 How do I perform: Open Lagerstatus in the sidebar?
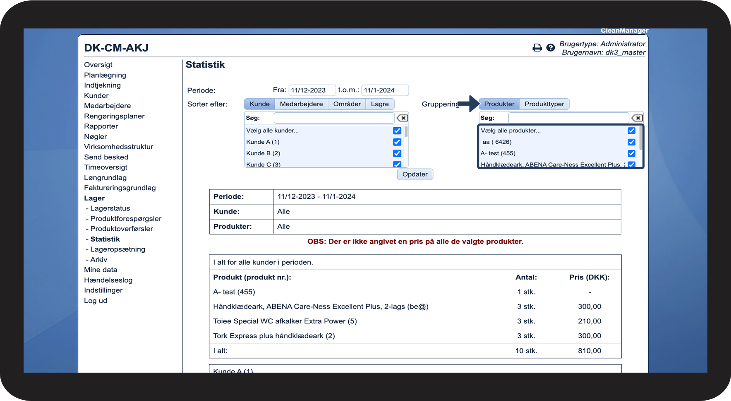coord(110,209)
